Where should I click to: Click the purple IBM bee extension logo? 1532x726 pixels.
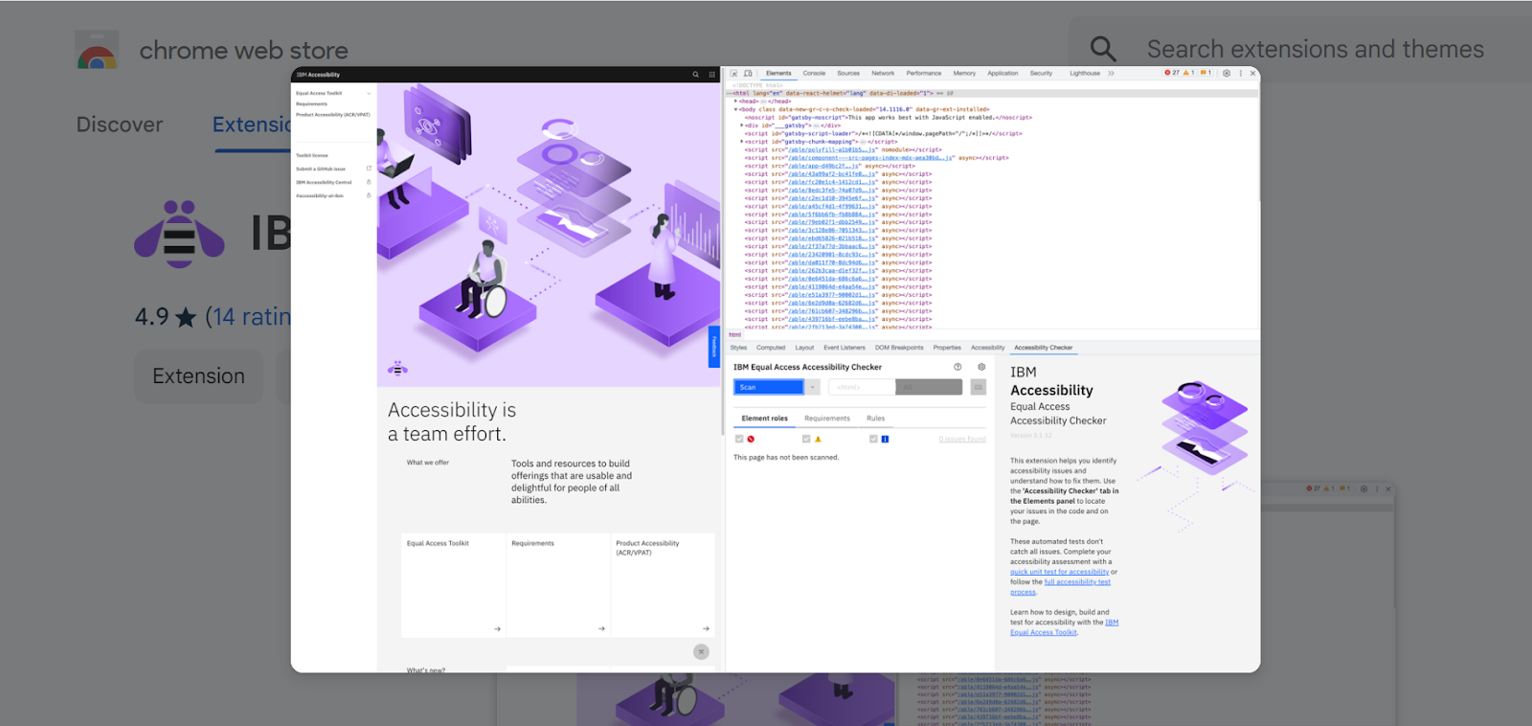(x=179, y=234)
